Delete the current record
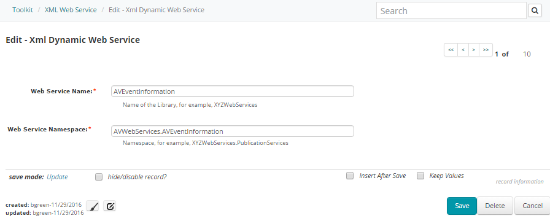Image resolution: width=550 pixels, height=221 pixels. [x=495, y=206]
